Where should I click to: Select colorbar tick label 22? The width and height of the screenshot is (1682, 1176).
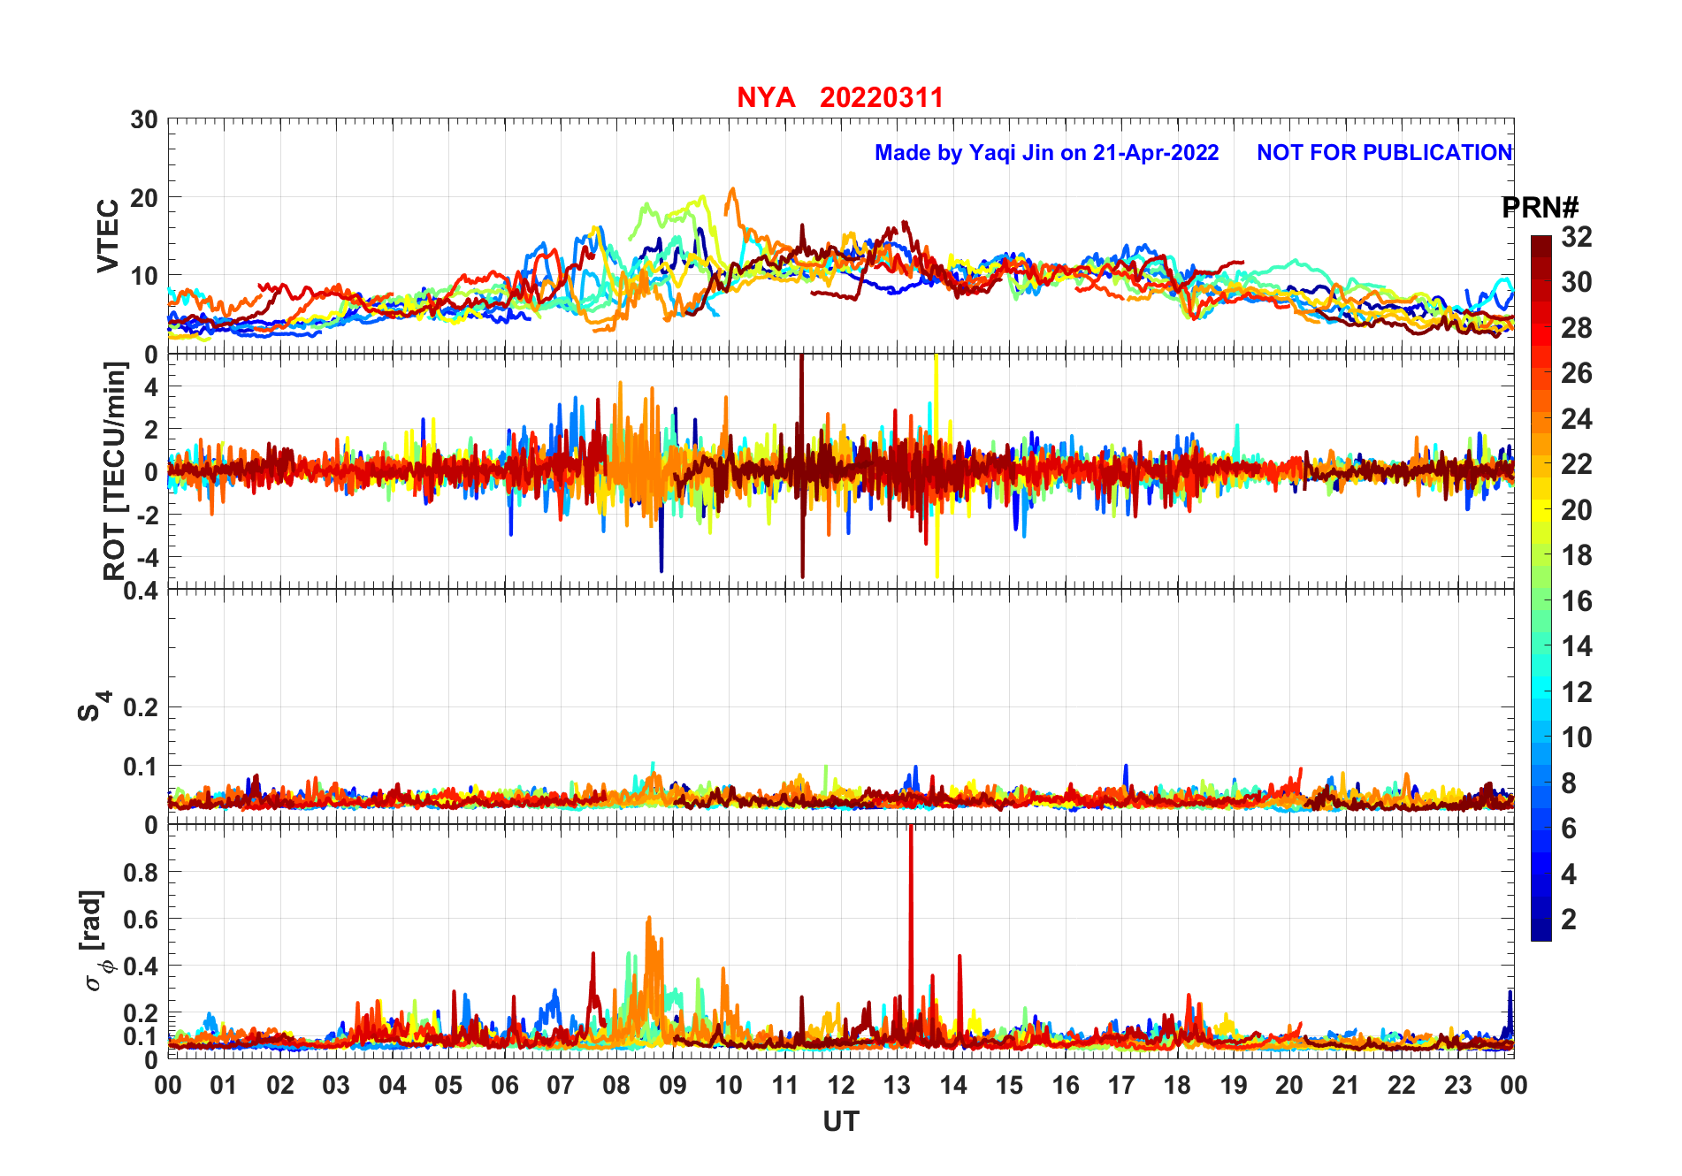[1576, 464]
